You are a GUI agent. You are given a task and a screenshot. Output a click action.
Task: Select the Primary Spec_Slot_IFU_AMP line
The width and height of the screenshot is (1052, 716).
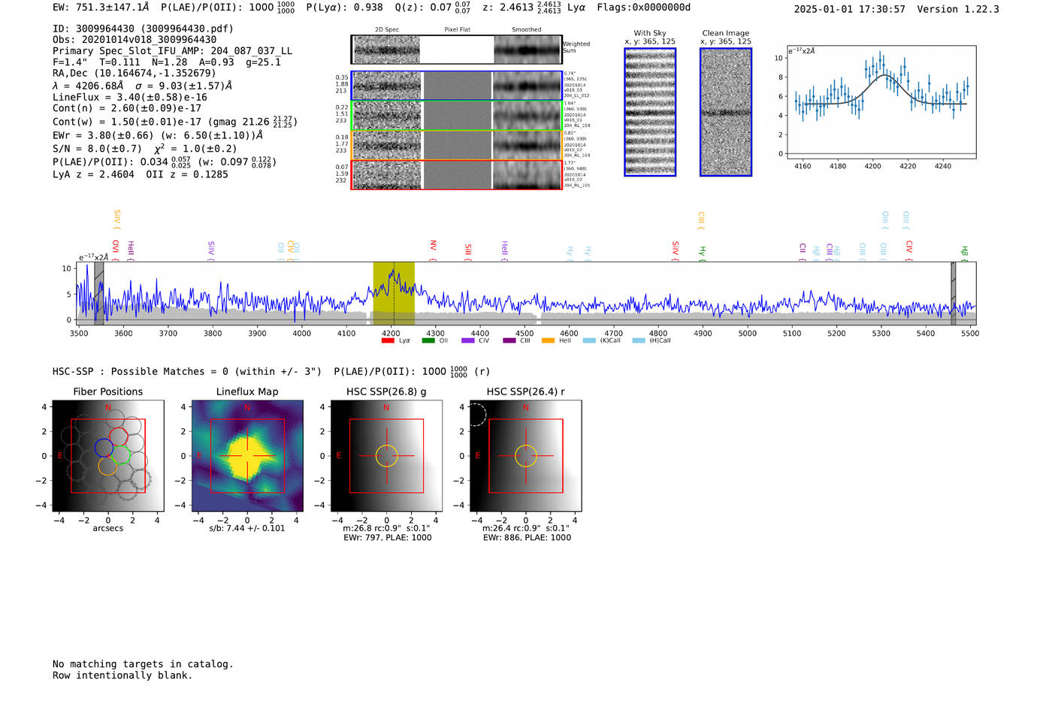172,50
